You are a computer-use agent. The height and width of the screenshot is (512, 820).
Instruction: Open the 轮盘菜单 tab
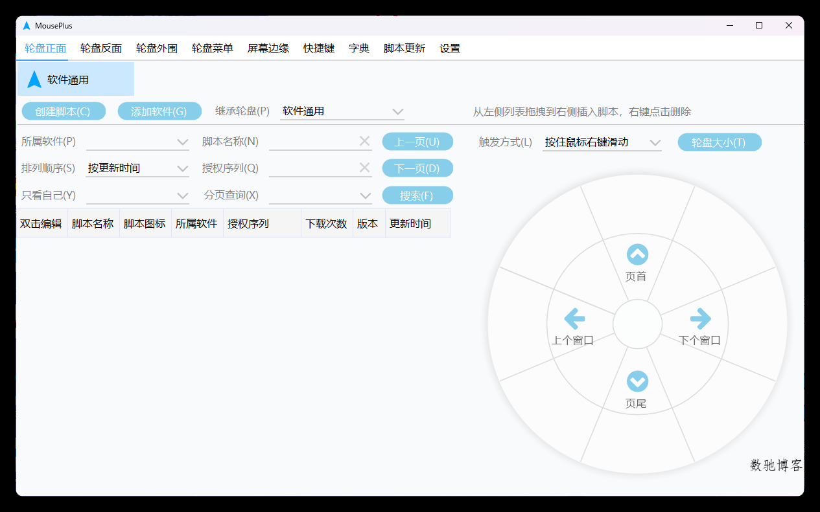213,49
